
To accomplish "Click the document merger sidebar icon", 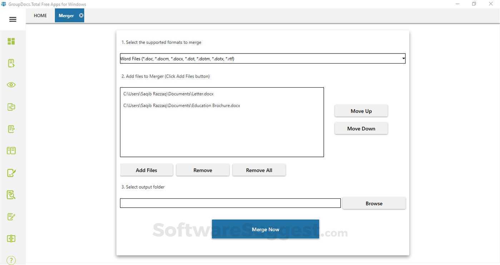I will click(x=11, y=107).
